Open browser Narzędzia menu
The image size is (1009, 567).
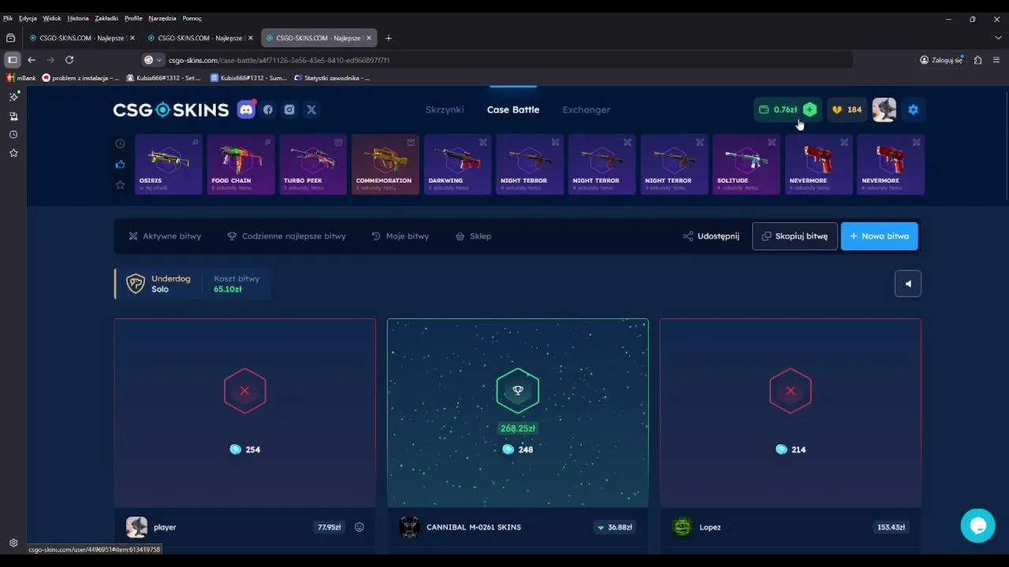pos(162,18)
